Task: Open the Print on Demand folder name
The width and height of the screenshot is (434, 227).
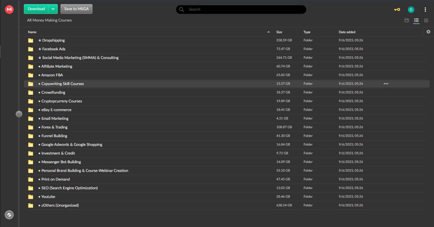Action: tap(54, 179)
